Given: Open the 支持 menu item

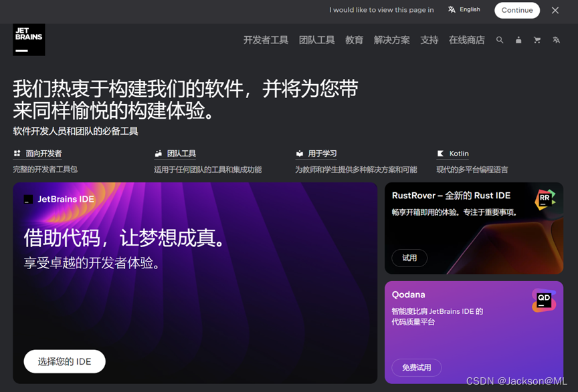Looking at the screenshot, I should 429,40.
